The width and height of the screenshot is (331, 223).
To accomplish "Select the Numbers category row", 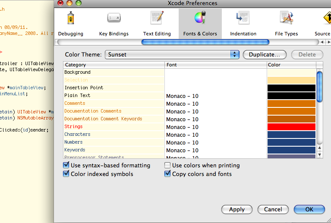I will tap(114, 142).
